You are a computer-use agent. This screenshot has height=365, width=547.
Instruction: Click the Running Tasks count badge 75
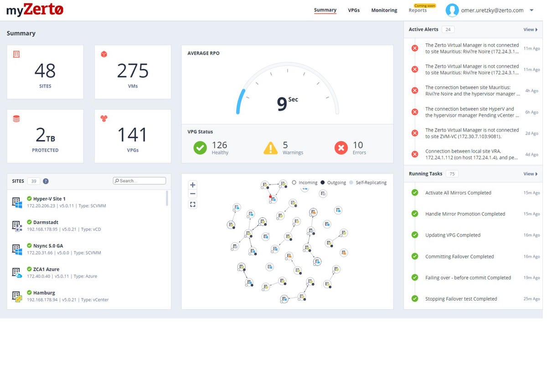452,174
